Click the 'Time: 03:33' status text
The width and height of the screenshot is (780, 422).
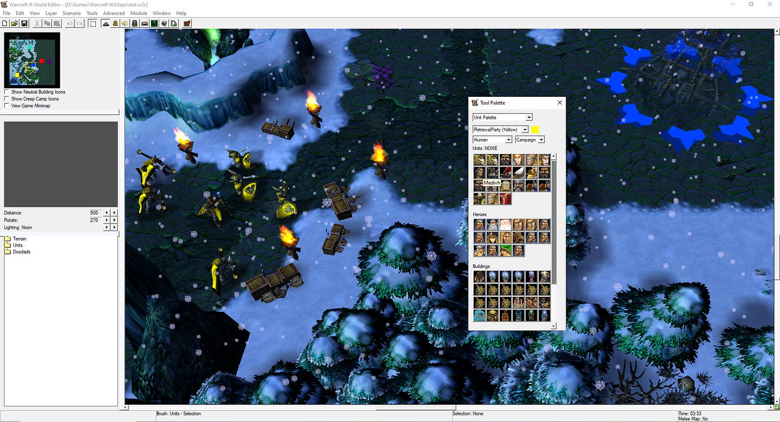[690, 413]
